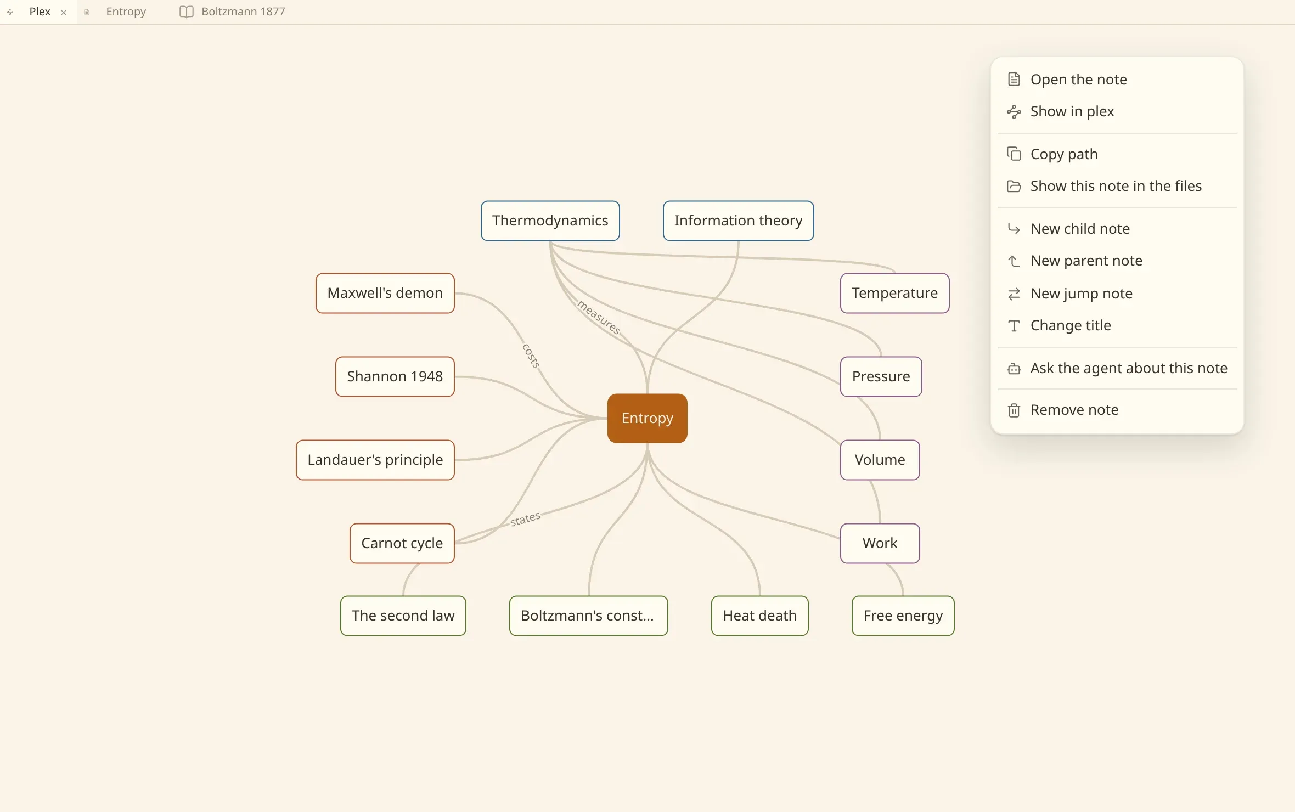Click the document icon beside Open the note
The image size is (1295, 812).
1014,80
